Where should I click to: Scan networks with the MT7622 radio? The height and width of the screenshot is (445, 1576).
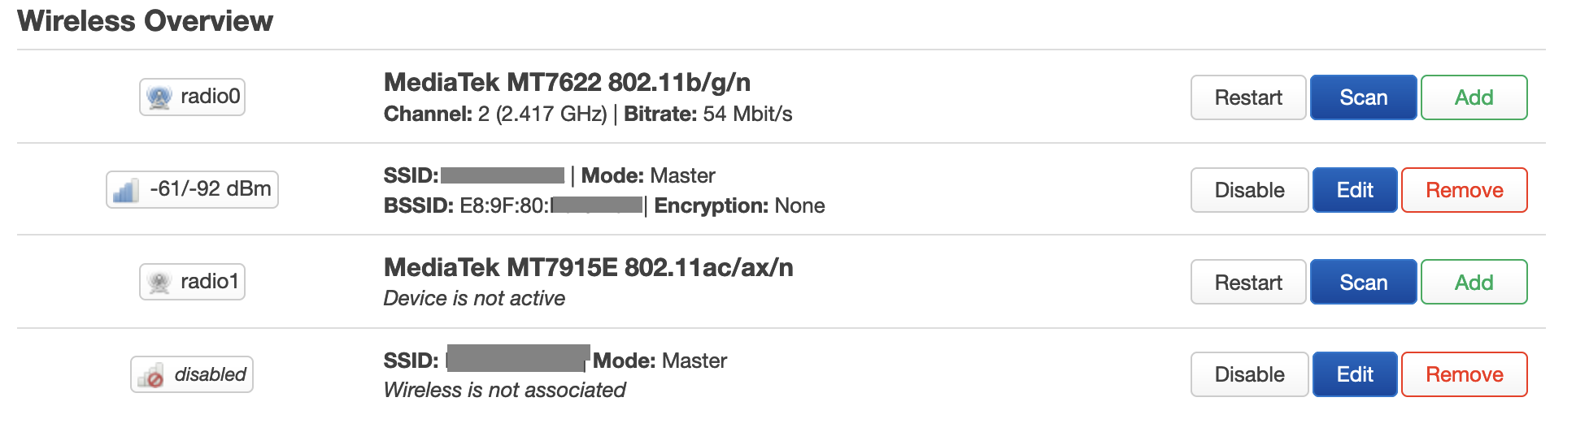tap(1364, 97)
